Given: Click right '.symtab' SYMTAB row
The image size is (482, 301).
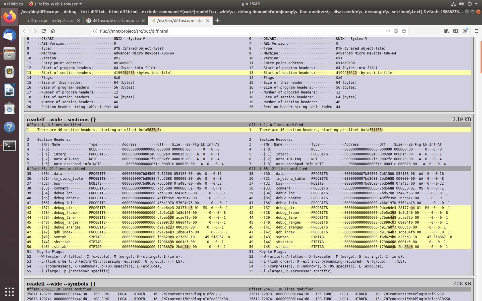Looking at the screenshot, I should [360, 237].
